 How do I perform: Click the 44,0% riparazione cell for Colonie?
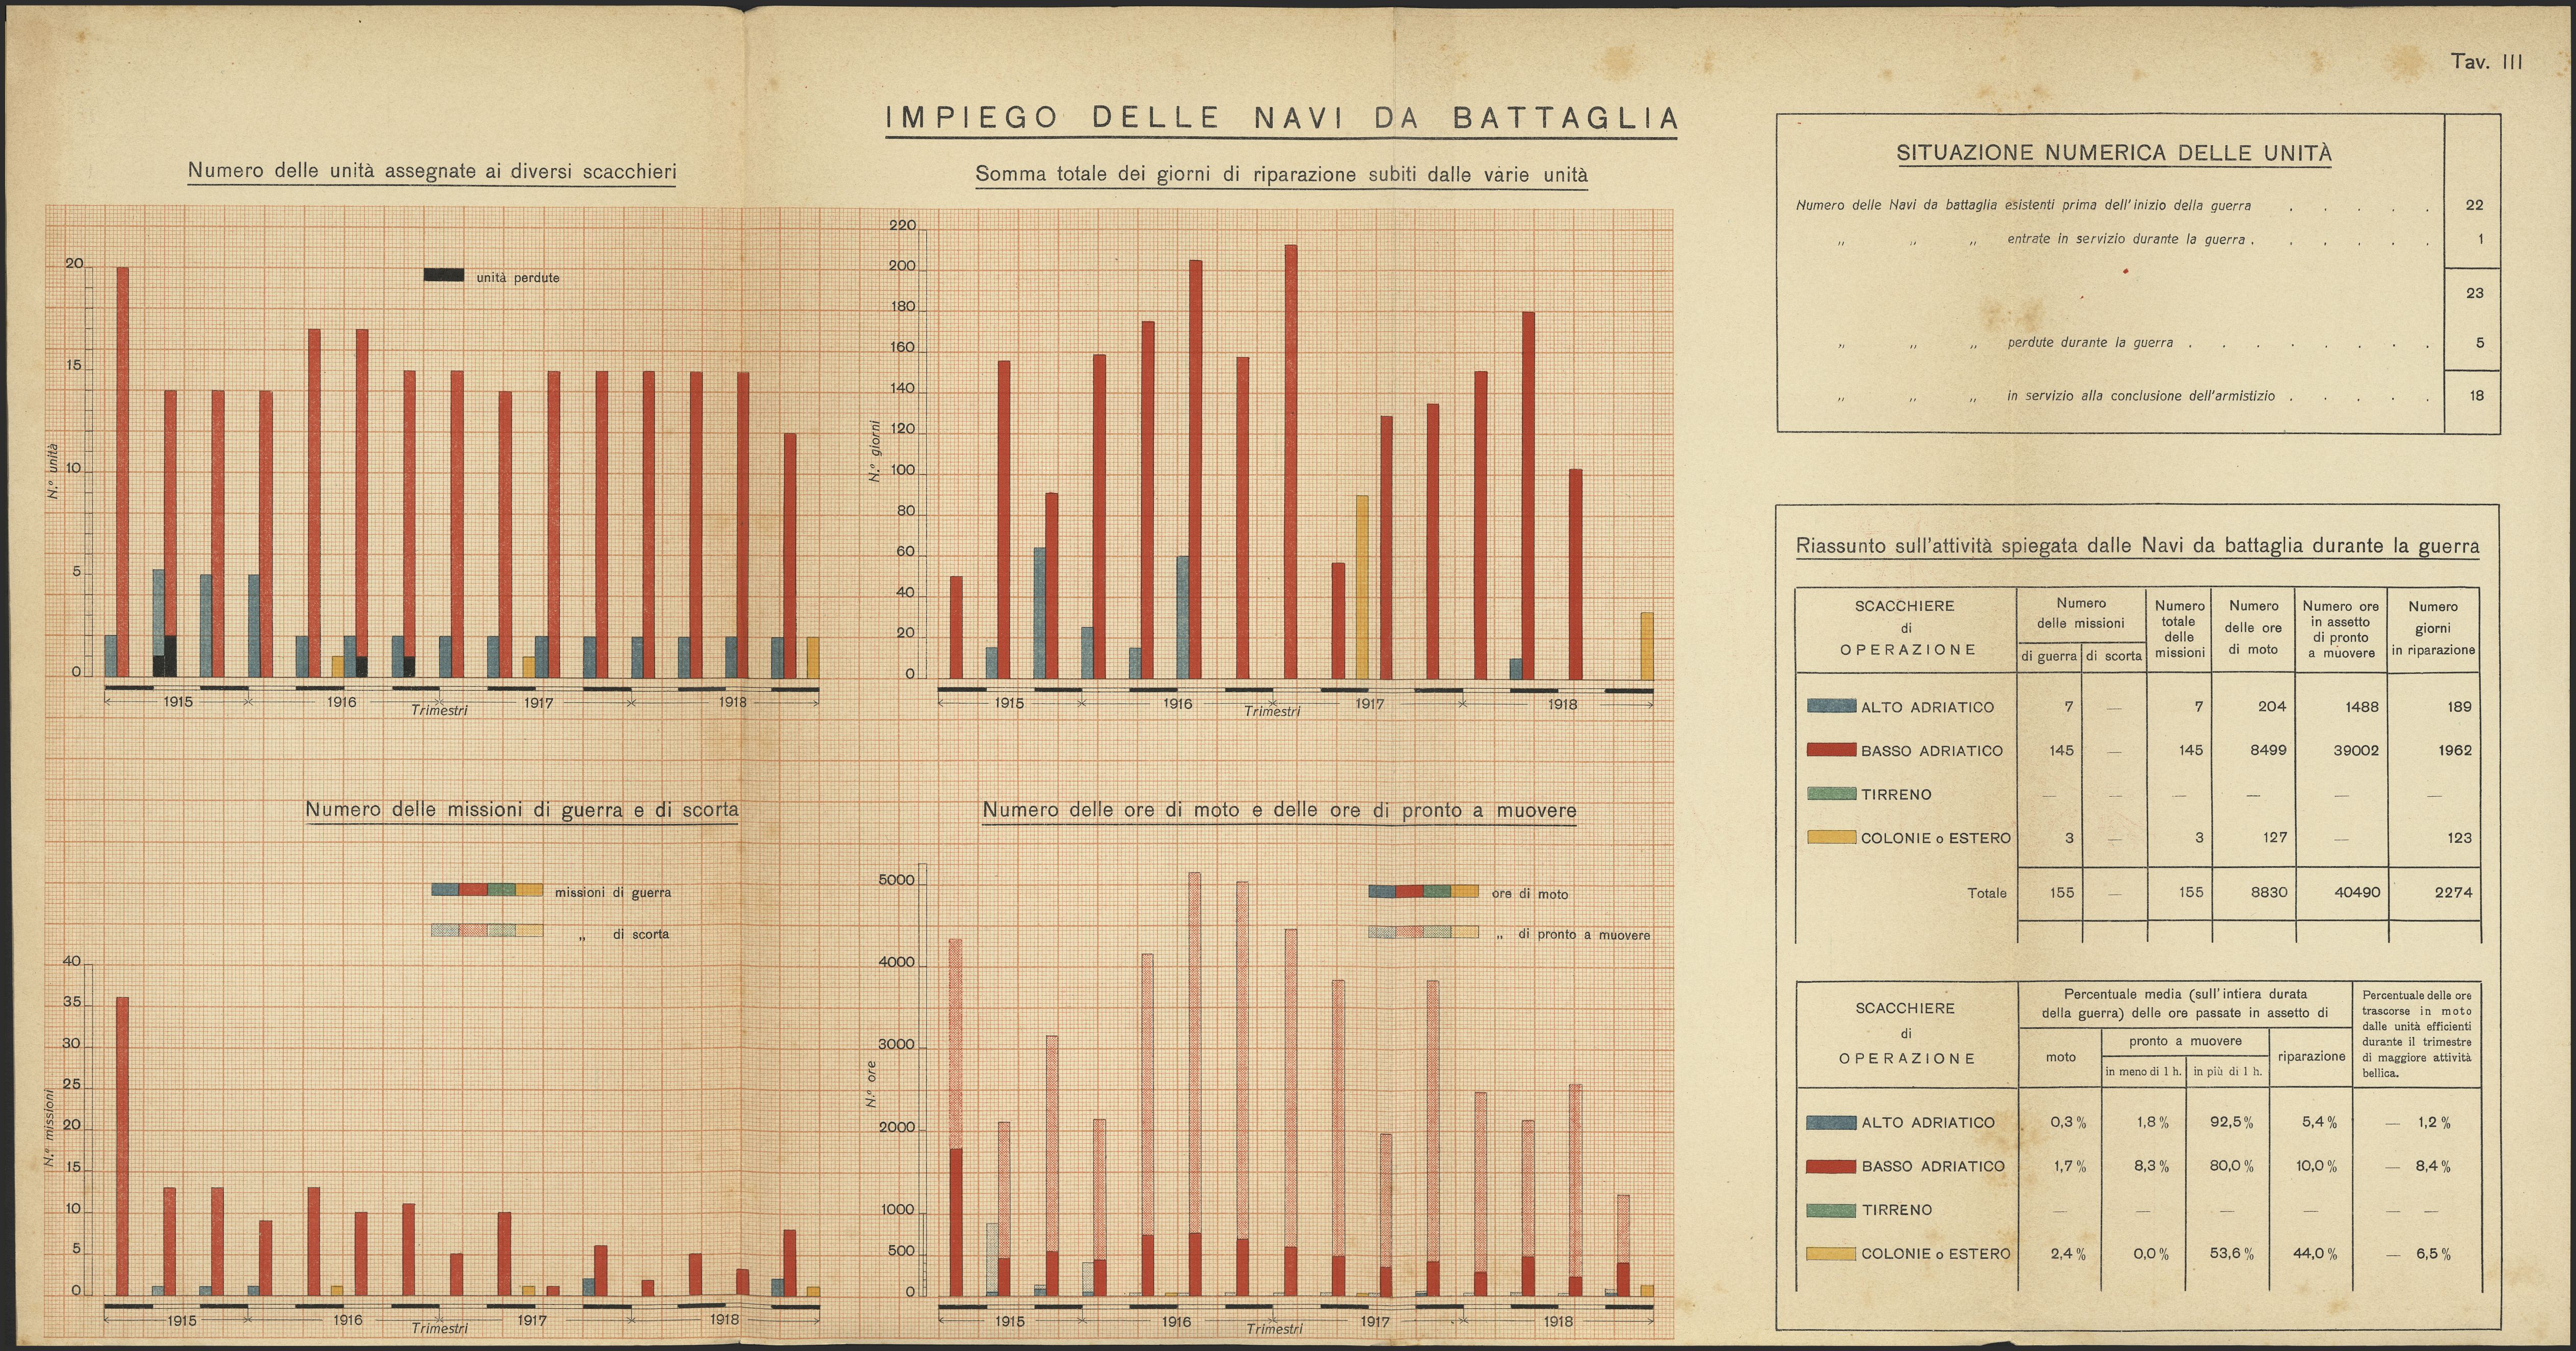pyautogui.click(x=2316, y=1254)
